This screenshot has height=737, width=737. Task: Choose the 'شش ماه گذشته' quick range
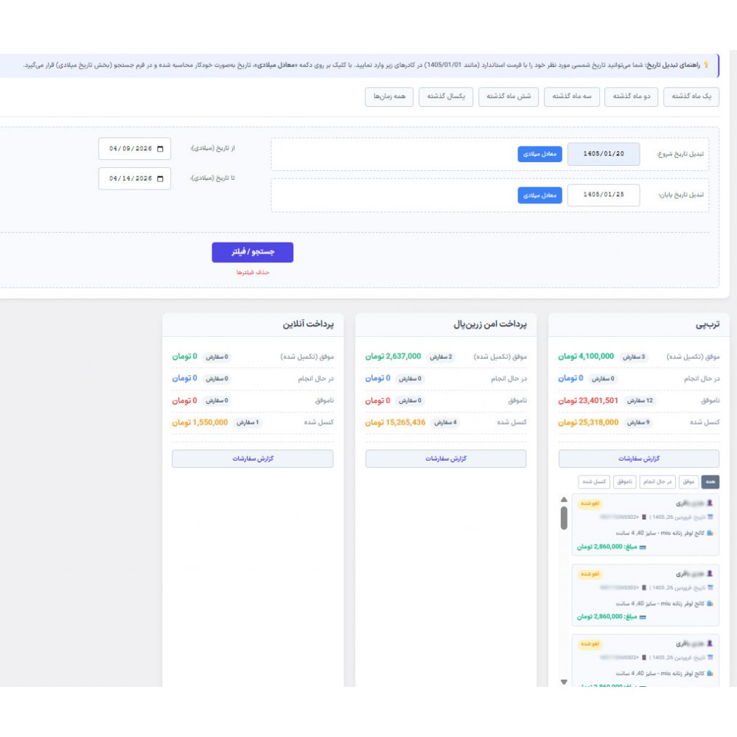click(x=508, y=97)
